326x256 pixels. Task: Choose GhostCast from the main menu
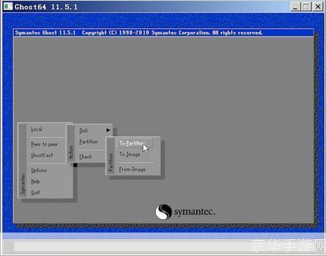pyautogui.click(x=42, y=155)
